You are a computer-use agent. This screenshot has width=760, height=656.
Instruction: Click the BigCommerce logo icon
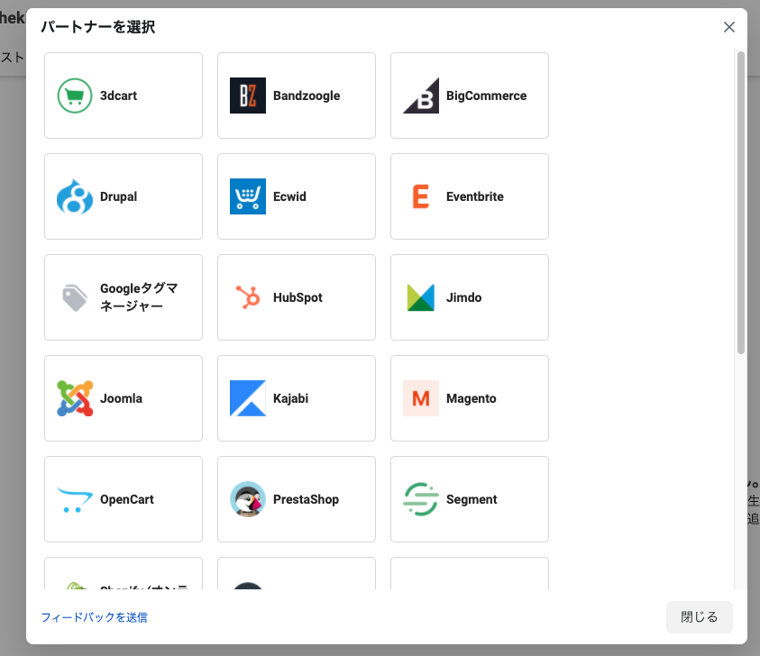[421, 96]
